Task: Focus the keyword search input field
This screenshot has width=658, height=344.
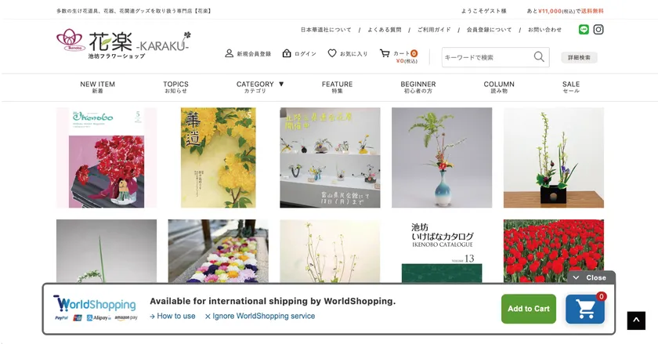Action: click(487, 57)
